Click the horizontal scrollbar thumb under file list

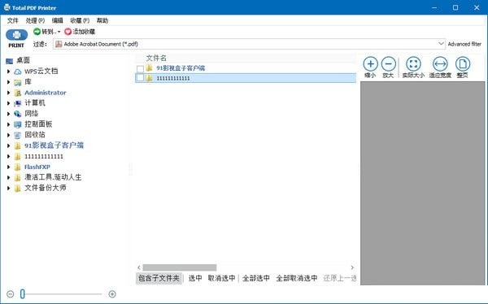click(180, 267)
